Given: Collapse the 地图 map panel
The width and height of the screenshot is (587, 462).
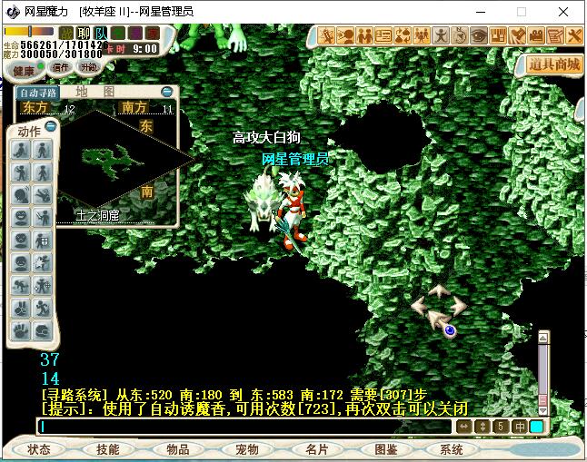Looking at the screenshot, I should click(167, 92).
